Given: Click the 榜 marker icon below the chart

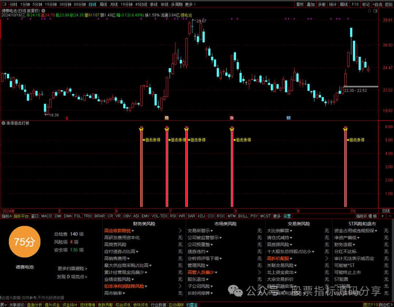Looking at the screenshot, I should (166, 118).
